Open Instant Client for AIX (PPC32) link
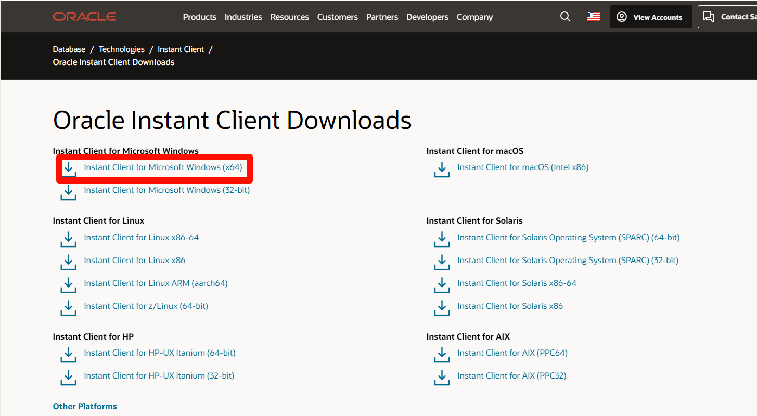 [x=511, y=376]
